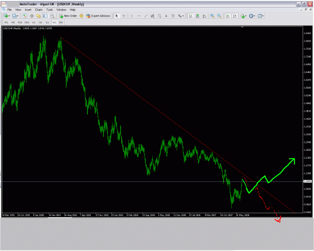The width and height of the screenshot is (314, 251).
Task: Click the Zoom Out magnifier icon
Action: coord(219,16)
